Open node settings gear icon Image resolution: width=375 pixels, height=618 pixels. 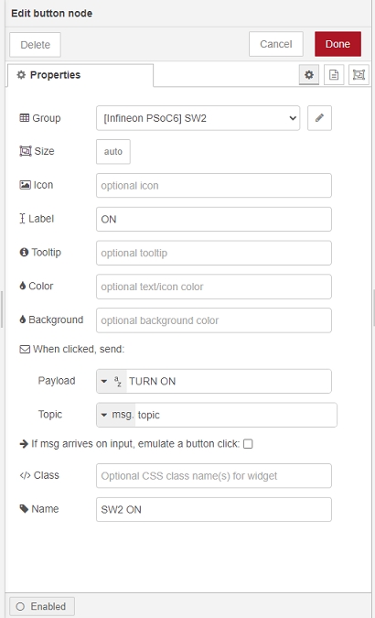[x=309, y=74]
